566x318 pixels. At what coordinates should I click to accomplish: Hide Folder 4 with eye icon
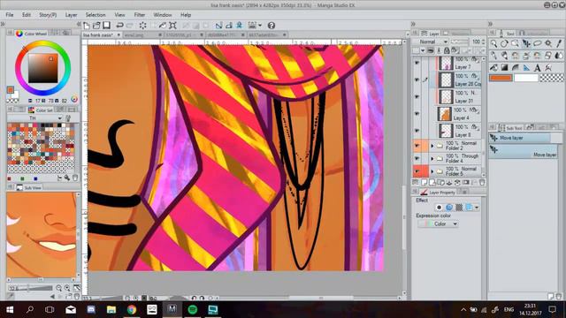(417, 158)
